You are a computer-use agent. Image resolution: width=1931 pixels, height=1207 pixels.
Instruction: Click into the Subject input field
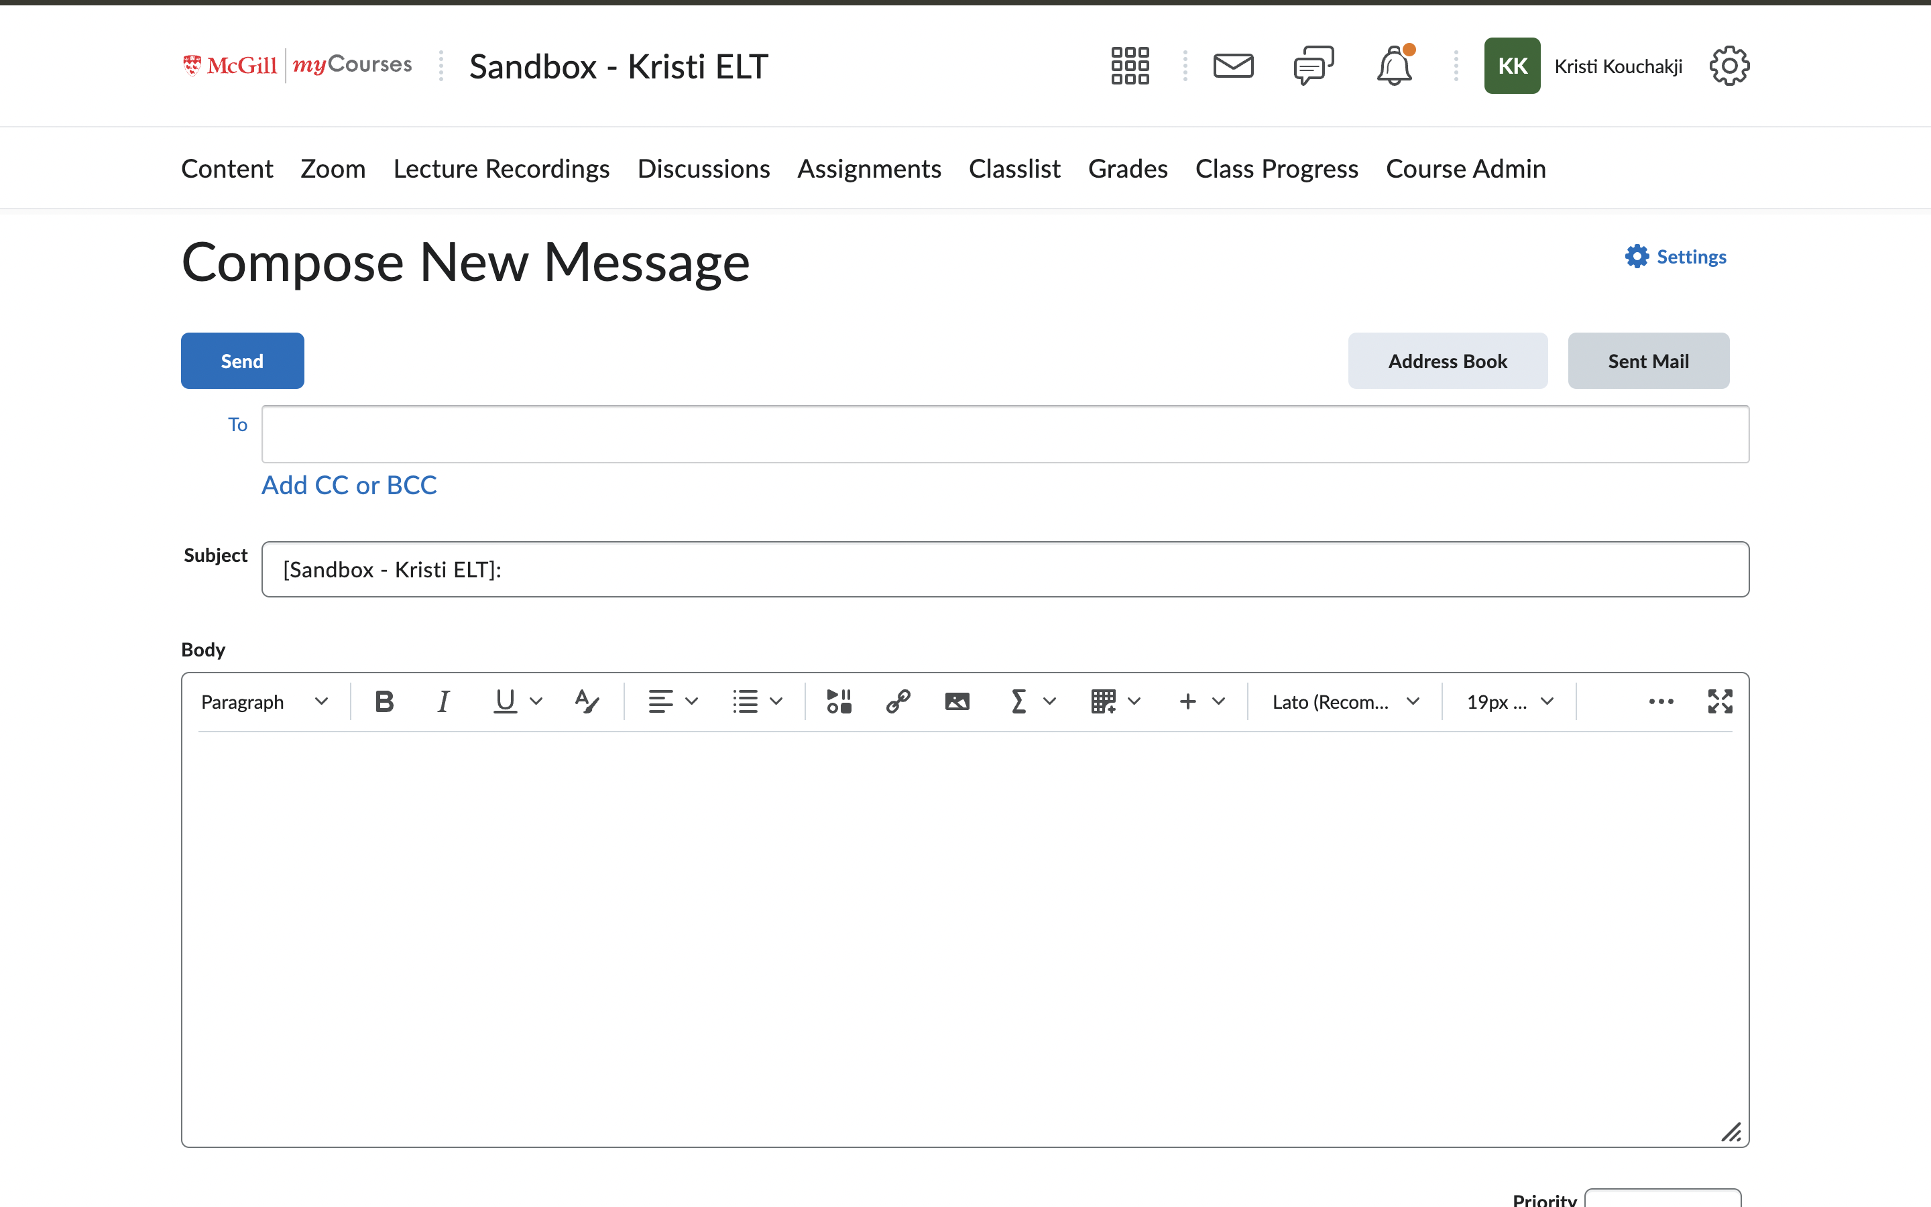1004,569
